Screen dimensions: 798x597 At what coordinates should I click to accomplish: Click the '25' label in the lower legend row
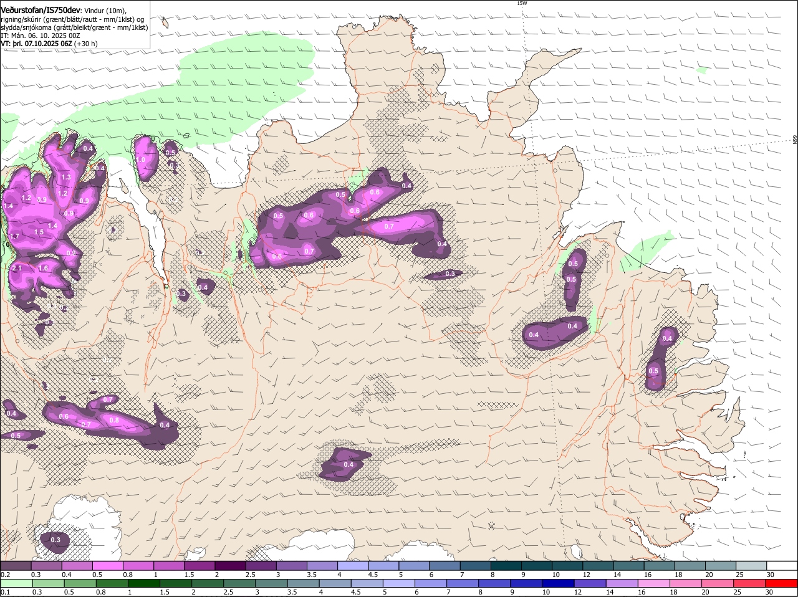click(x=739, y=592)
